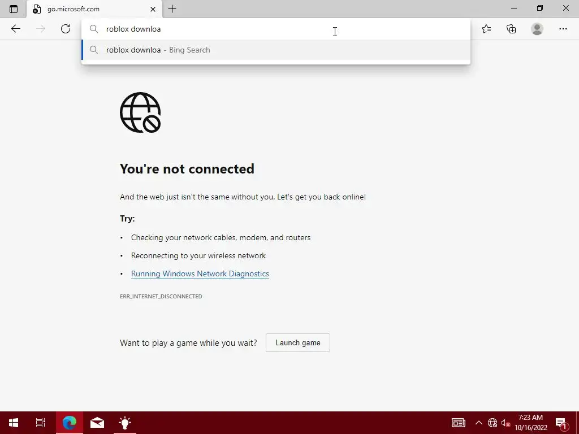Open the Action Center notifications icon
The image size is (579, 434).
point(561,423)
